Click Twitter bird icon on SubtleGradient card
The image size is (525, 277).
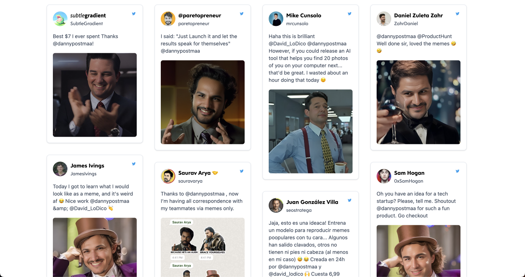(x=134, y=14)
